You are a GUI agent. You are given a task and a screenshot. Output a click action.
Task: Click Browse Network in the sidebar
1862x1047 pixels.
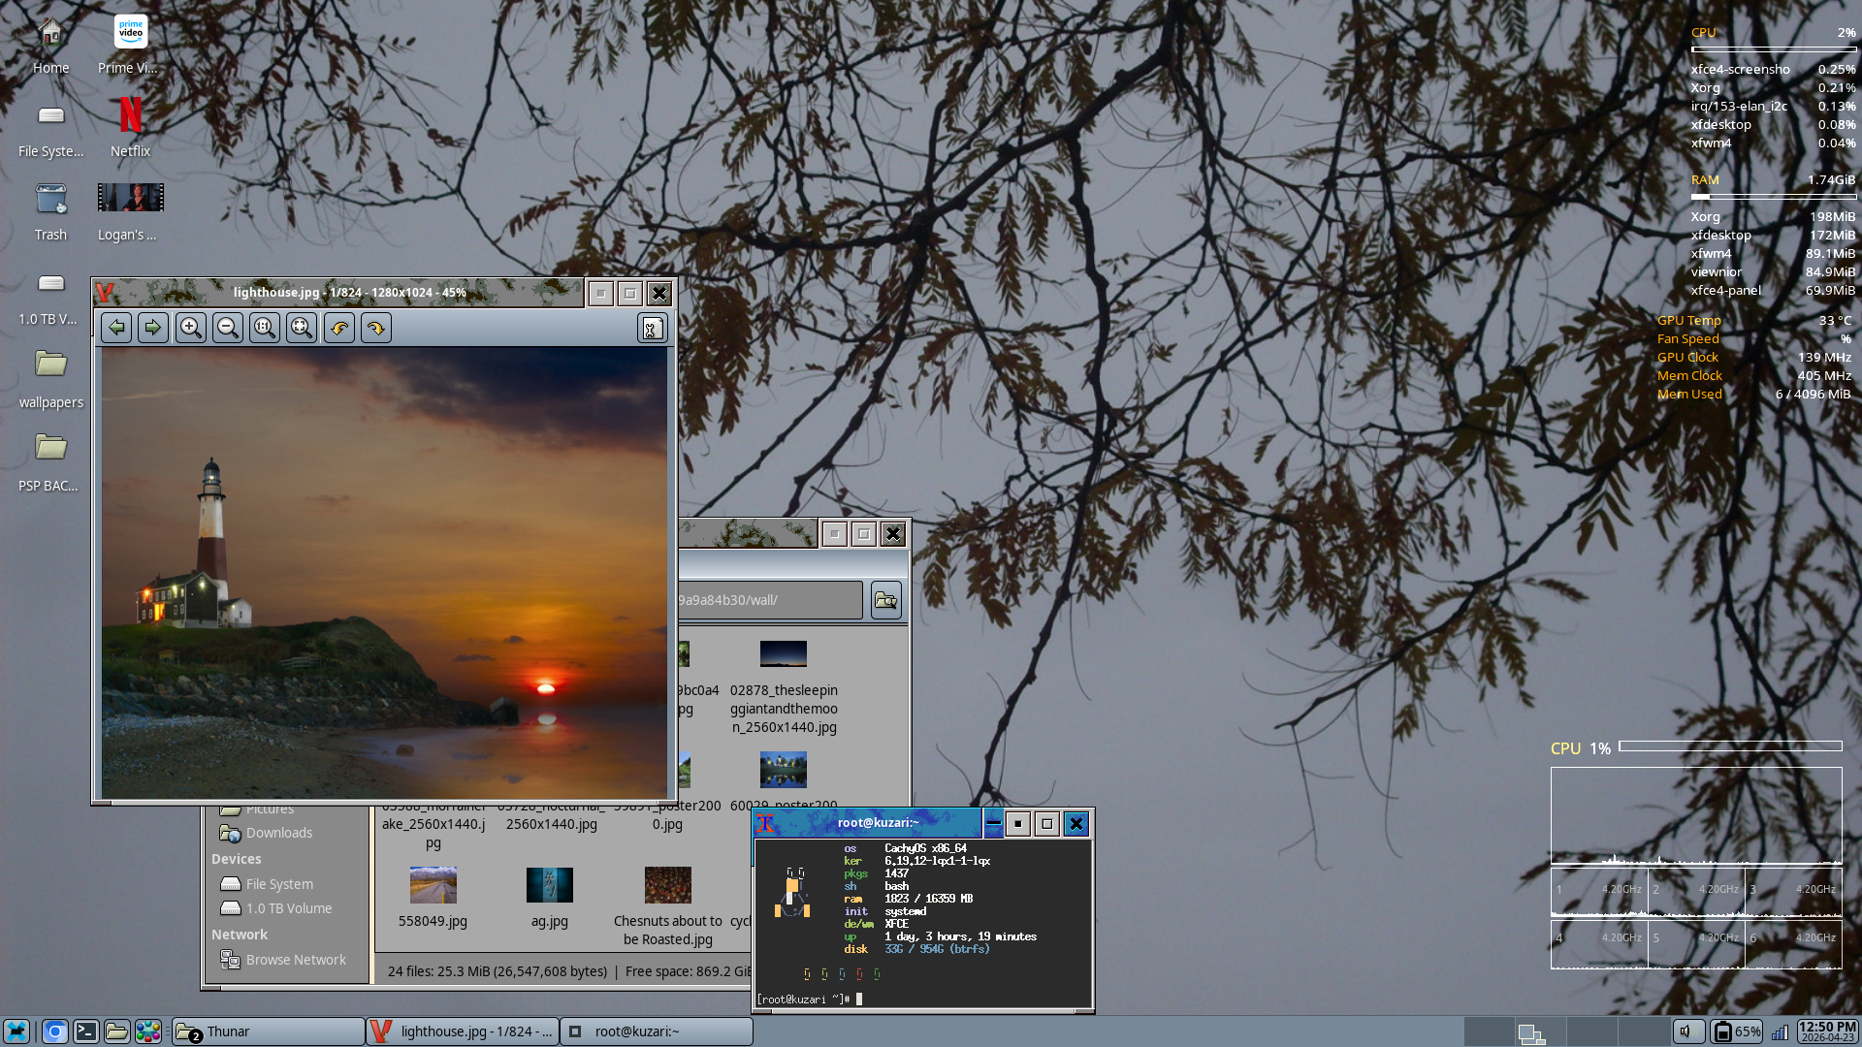point(295,960)
